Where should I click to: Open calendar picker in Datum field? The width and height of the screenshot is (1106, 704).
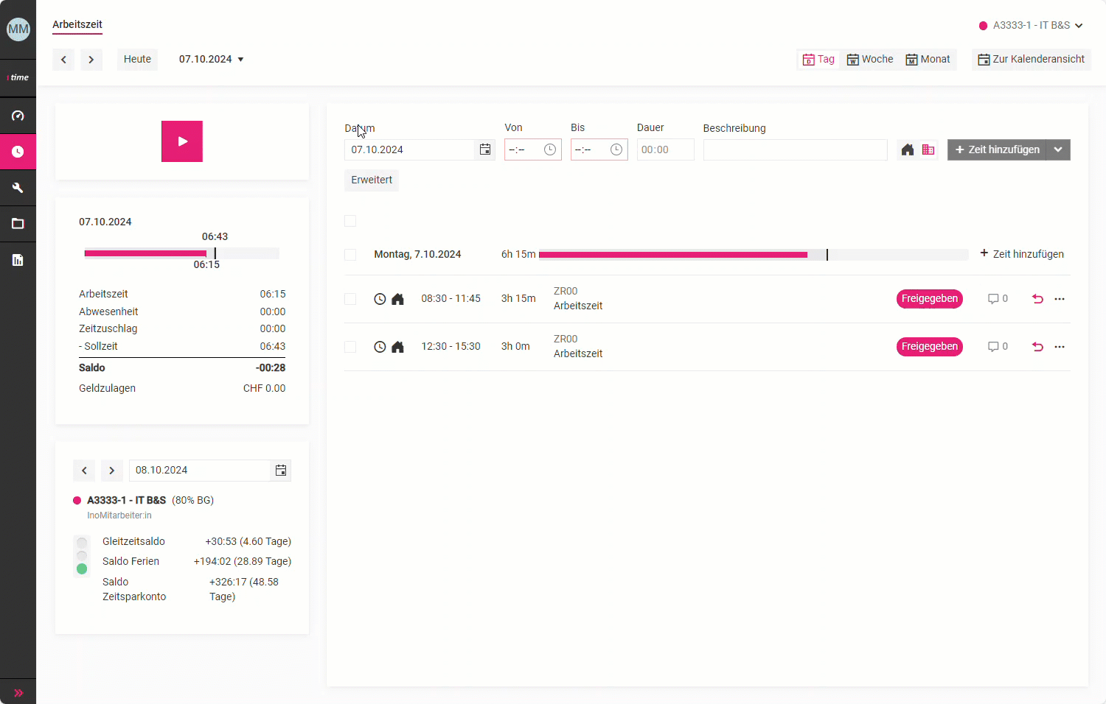click(x=485, y=149)
